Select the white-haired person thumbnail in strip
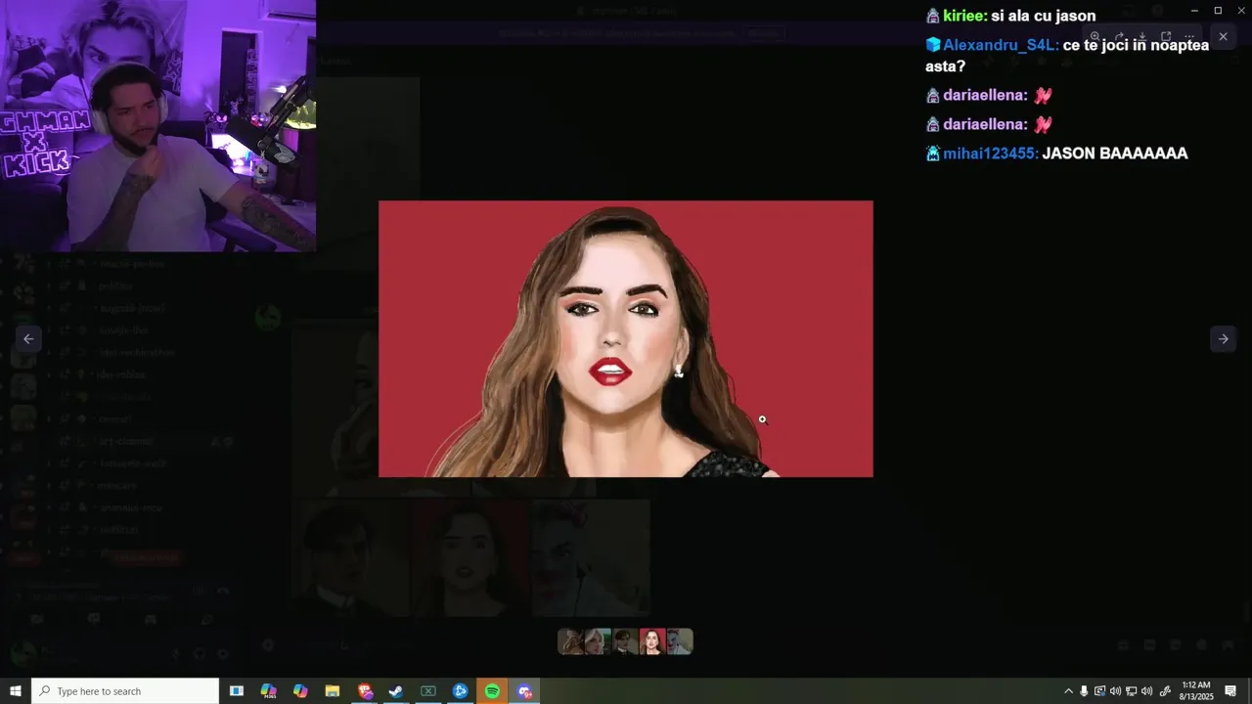The width and height of the screenshot is (1252, 704). [x=598, y=641]
